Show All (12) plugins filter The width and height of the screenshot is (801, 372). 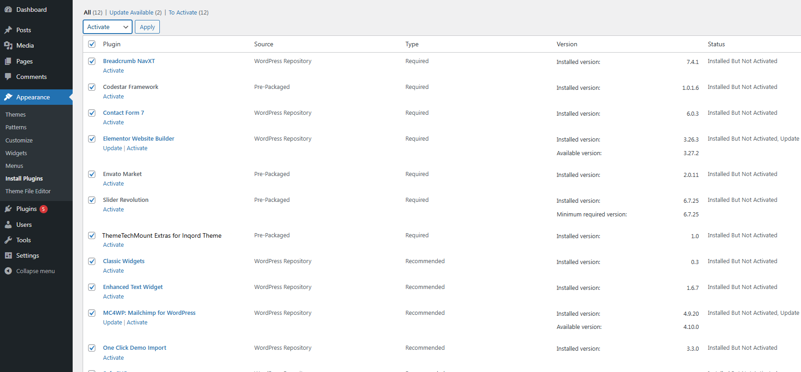tap(93, 13)
